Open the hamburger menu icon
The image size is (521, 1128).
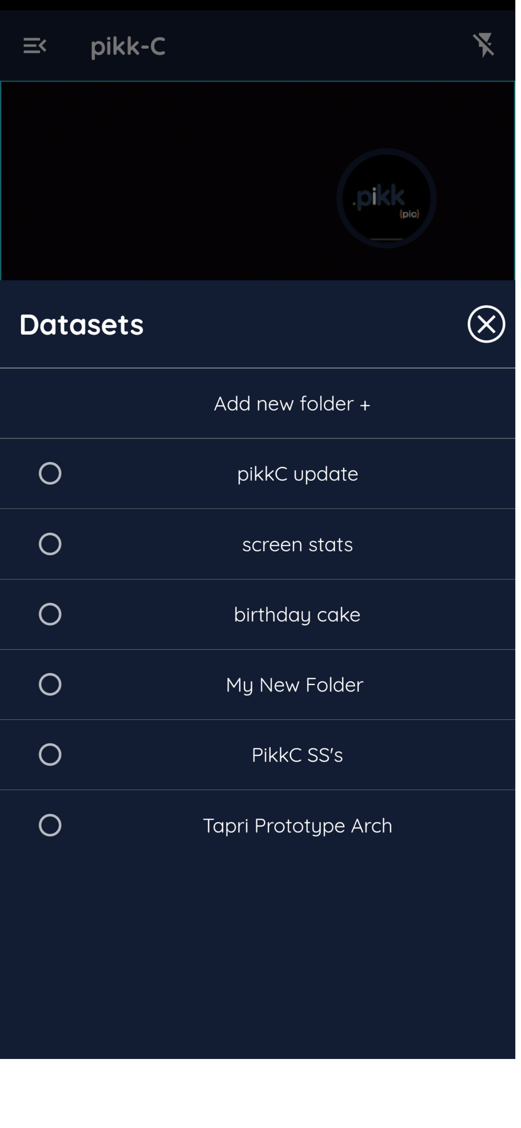[x=35, y=46]
